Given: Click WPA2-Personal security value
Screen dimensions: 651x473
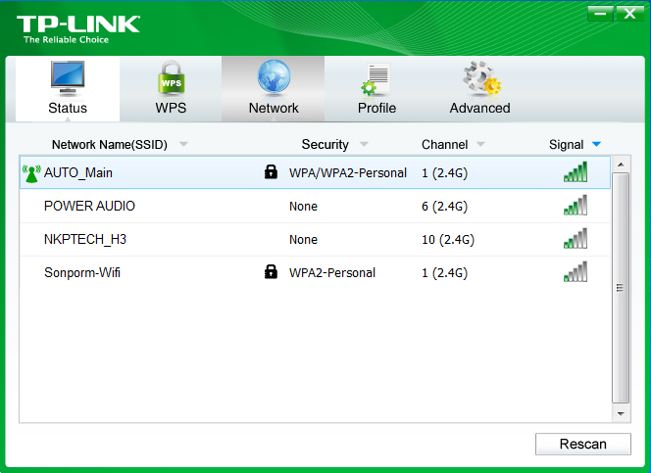Looking at the screenshot, I should tap(332, 273).
